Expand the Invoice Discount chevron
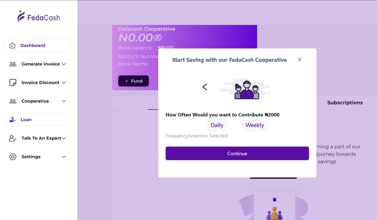377x220 pixels. (x=64, y=82)
